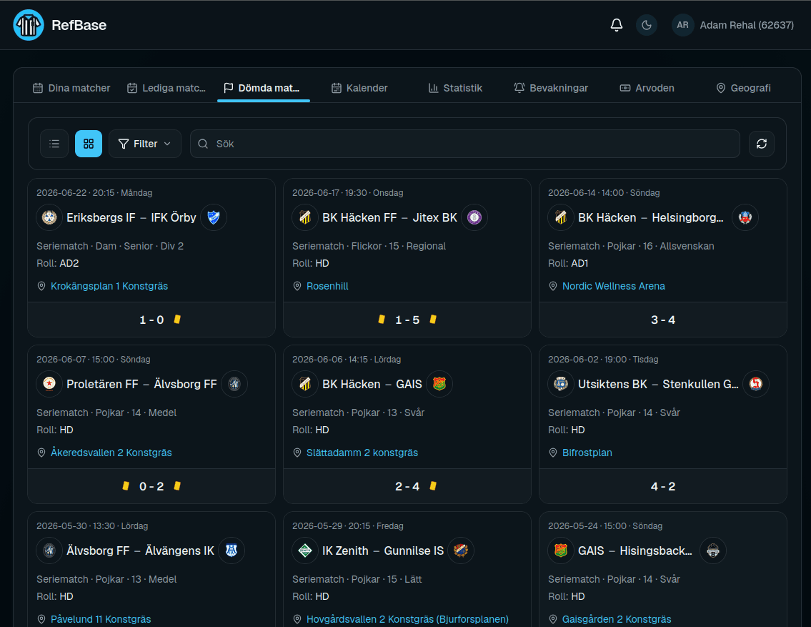Click the Gunnilse IS club badge
Image resolution: width=811 pixels, height=627 pixels.
pos(461,551)
